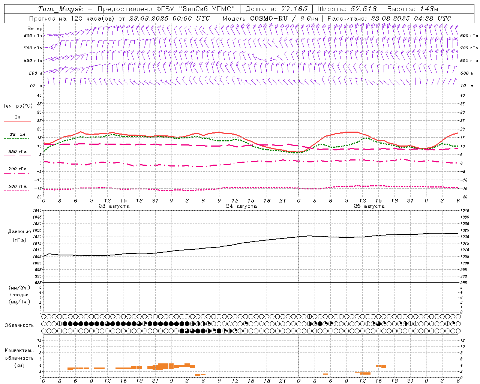The height and width of the screenshot is (384, 480).
Task: Click the "Широта: 57.518" header field
Action: (x=347, y=9)
